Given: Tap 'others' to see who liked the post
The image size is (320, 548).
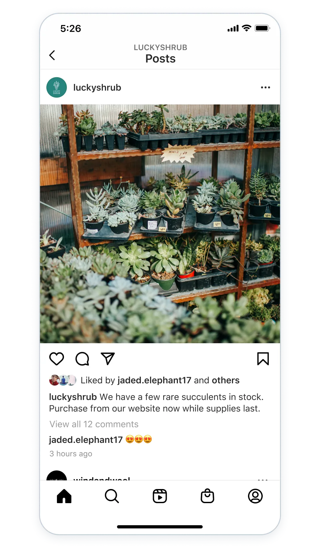Looking at the screenshot, I should pos(226,380).
